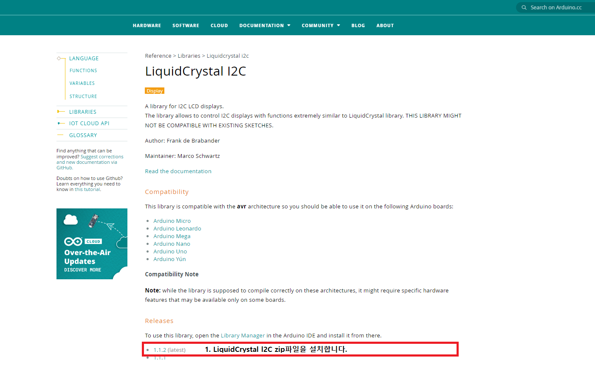Follow the Suggest corrections GitHub link

coord(90,162)
